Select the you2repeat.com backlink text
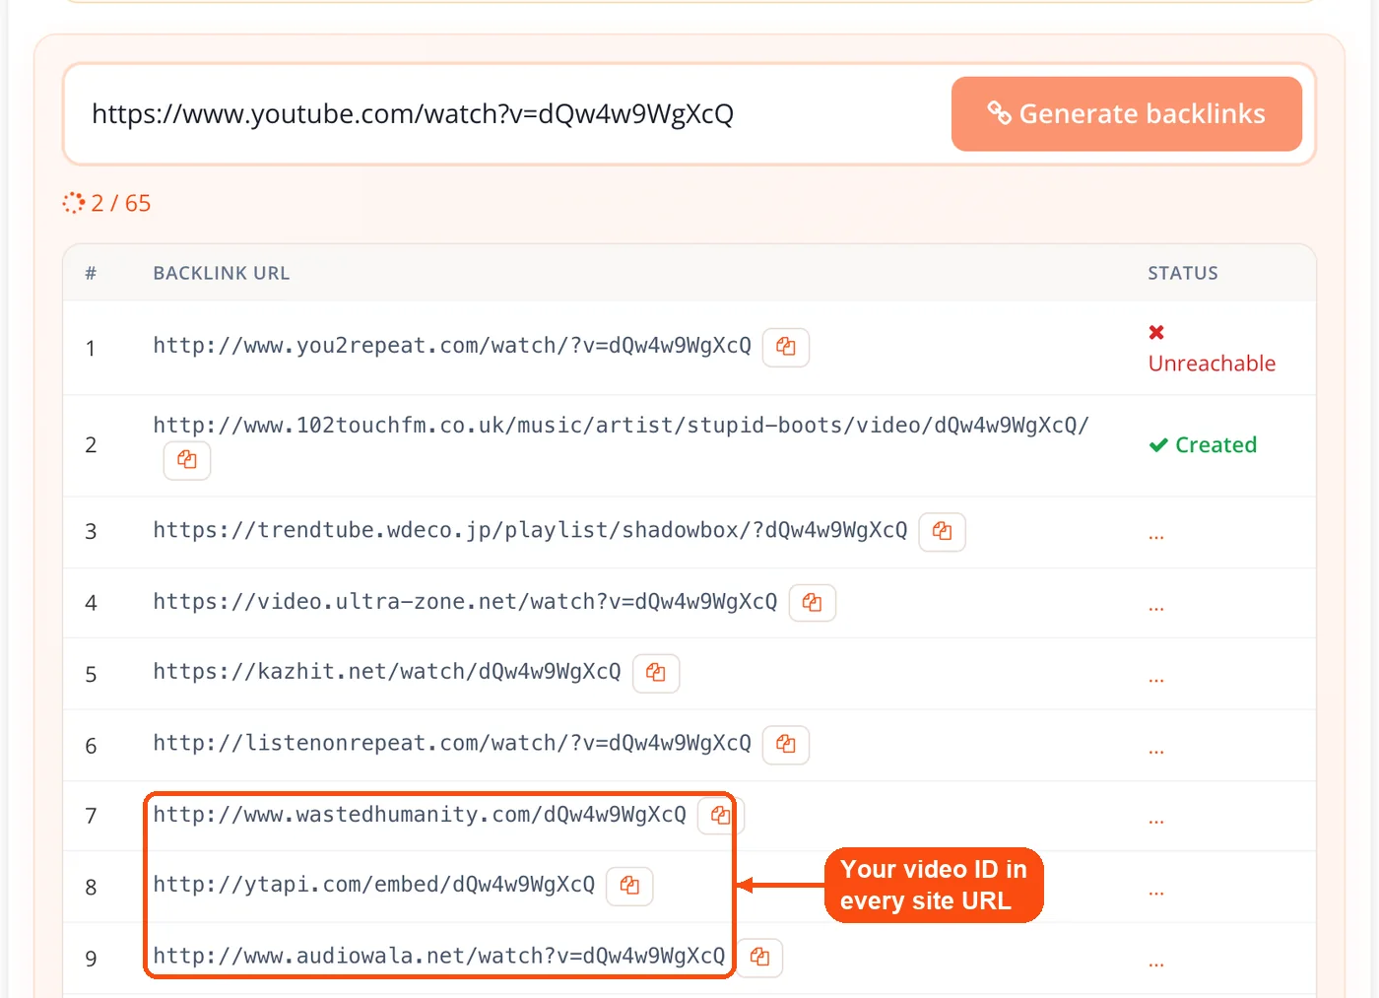1379x998 pixels. point(452,346)
